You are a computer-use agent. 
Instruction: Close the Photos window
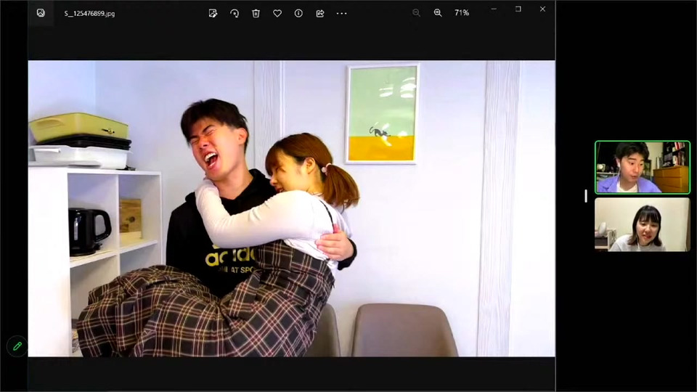[x=542, y=9]
